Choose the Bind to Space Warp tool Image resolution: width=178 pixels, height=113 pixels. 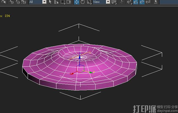(x=24, y=2)
